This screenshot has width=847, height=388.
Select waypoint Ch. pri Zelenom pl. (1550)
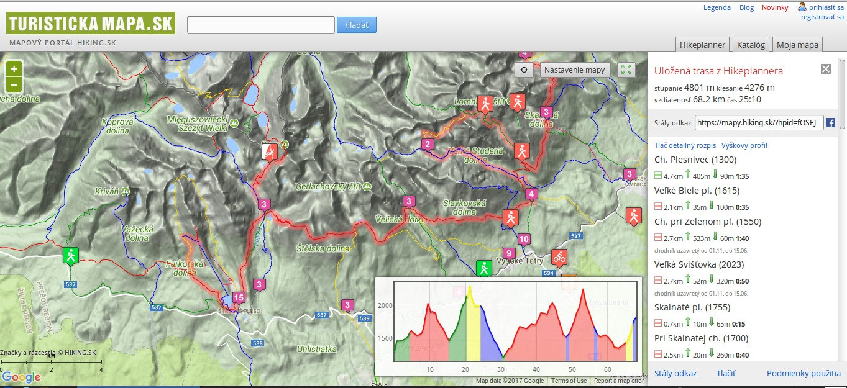[708, 222]
